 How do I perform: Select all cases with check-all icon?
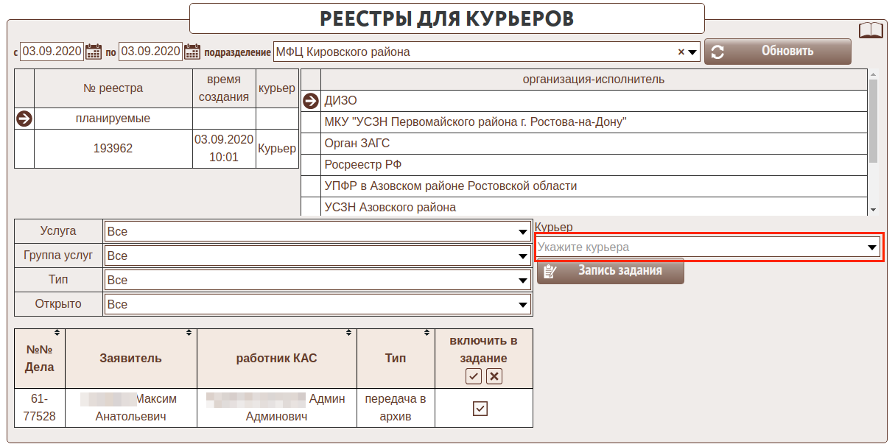tap(474, 376)
